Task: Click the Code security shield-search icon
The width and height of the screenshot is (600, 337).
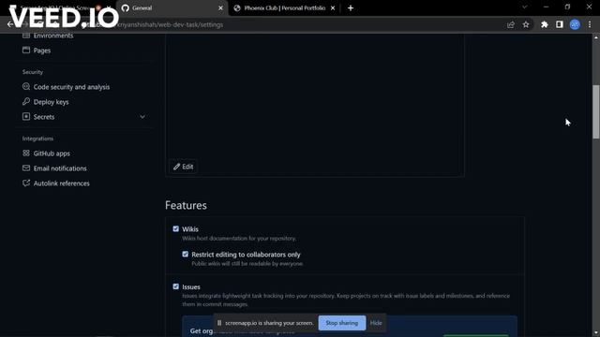Action: (26, 87)
